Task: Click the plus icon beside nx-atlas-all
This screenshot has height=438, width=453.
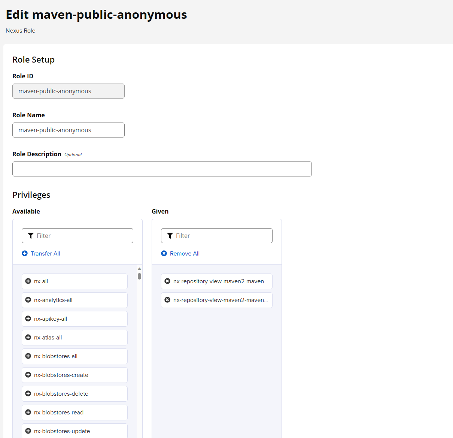Action: point(28,337)
